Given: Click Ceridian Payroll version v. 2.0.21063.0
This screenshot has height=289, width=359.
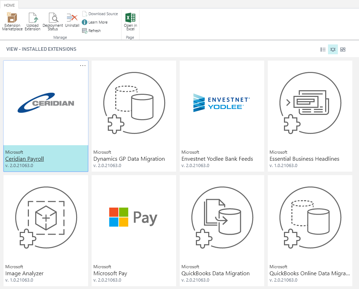Looking at the screenshot, I should (x=19, y=165).
